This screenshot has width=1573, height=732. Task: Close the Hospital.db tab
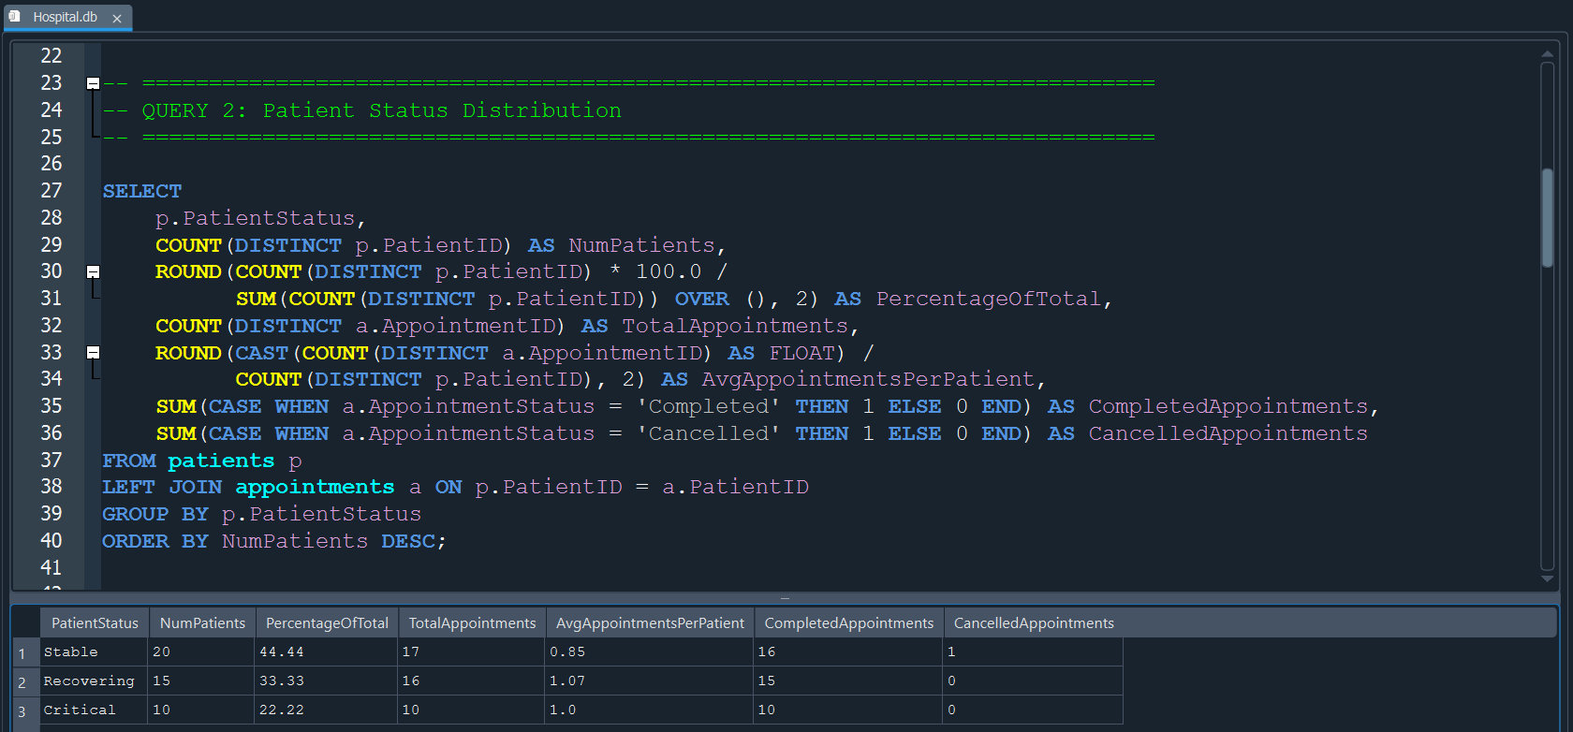point(117,18)
